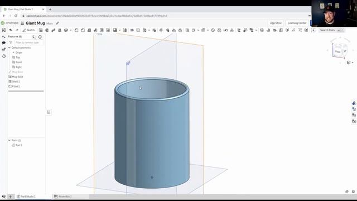Redo the last undone action

click(17, 30)
